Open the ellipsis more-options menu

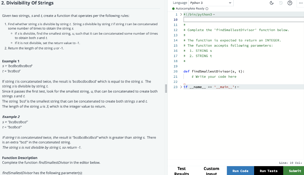point(300,3)
